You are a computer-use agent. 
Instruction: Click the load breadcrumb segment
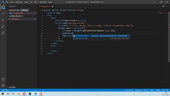pos(82,10)
